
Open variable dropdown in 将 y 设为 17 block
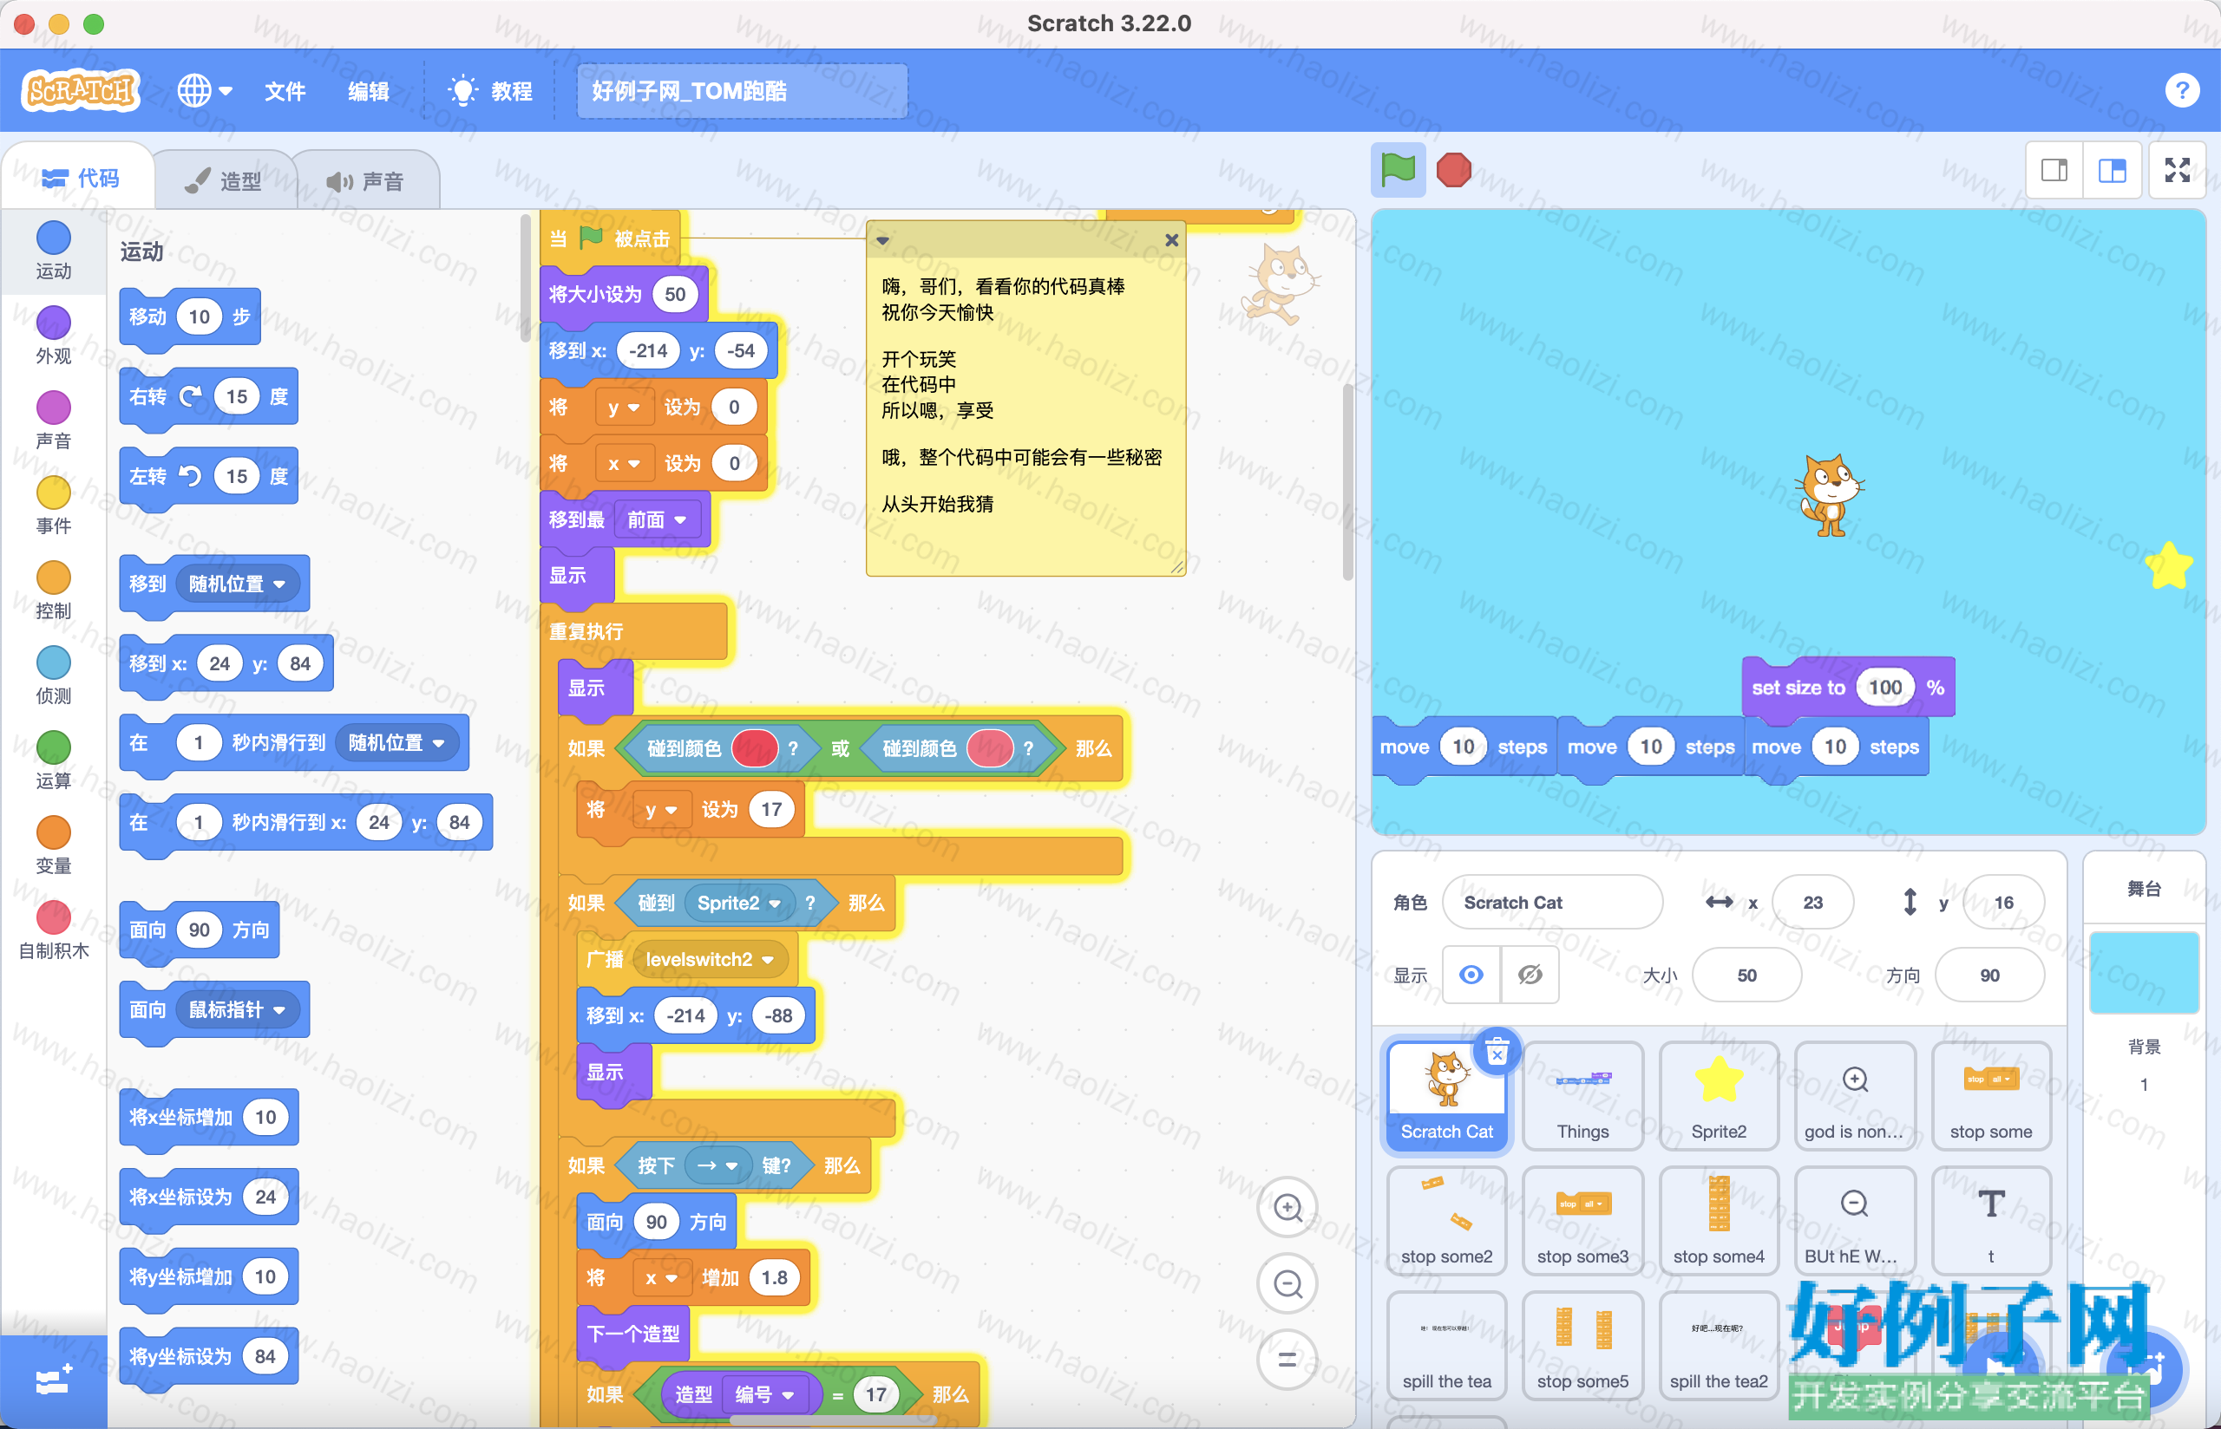point(662,809)
